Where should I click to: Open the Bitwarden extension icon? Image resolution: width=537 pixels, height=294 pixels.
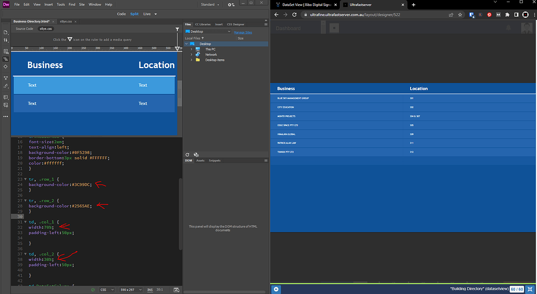pyautogui.click(x=471, y=15)
